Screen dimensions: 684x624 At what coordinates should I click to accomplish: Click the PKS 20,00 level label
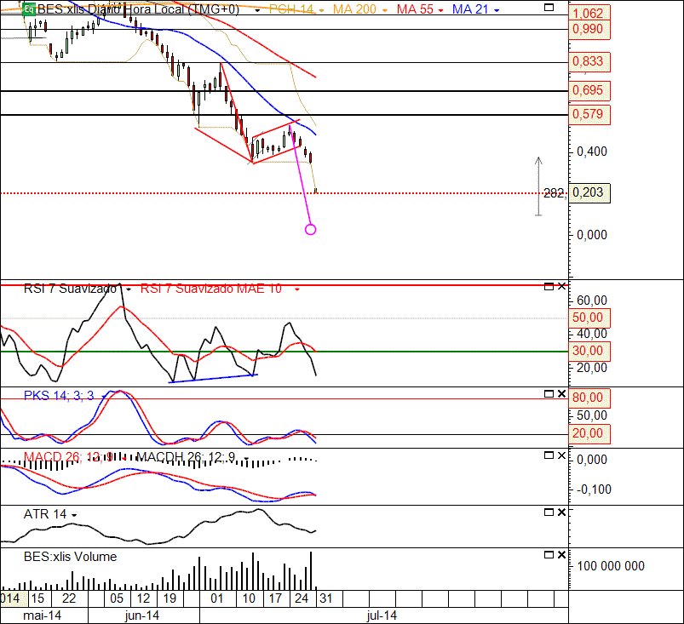point(589,433)
